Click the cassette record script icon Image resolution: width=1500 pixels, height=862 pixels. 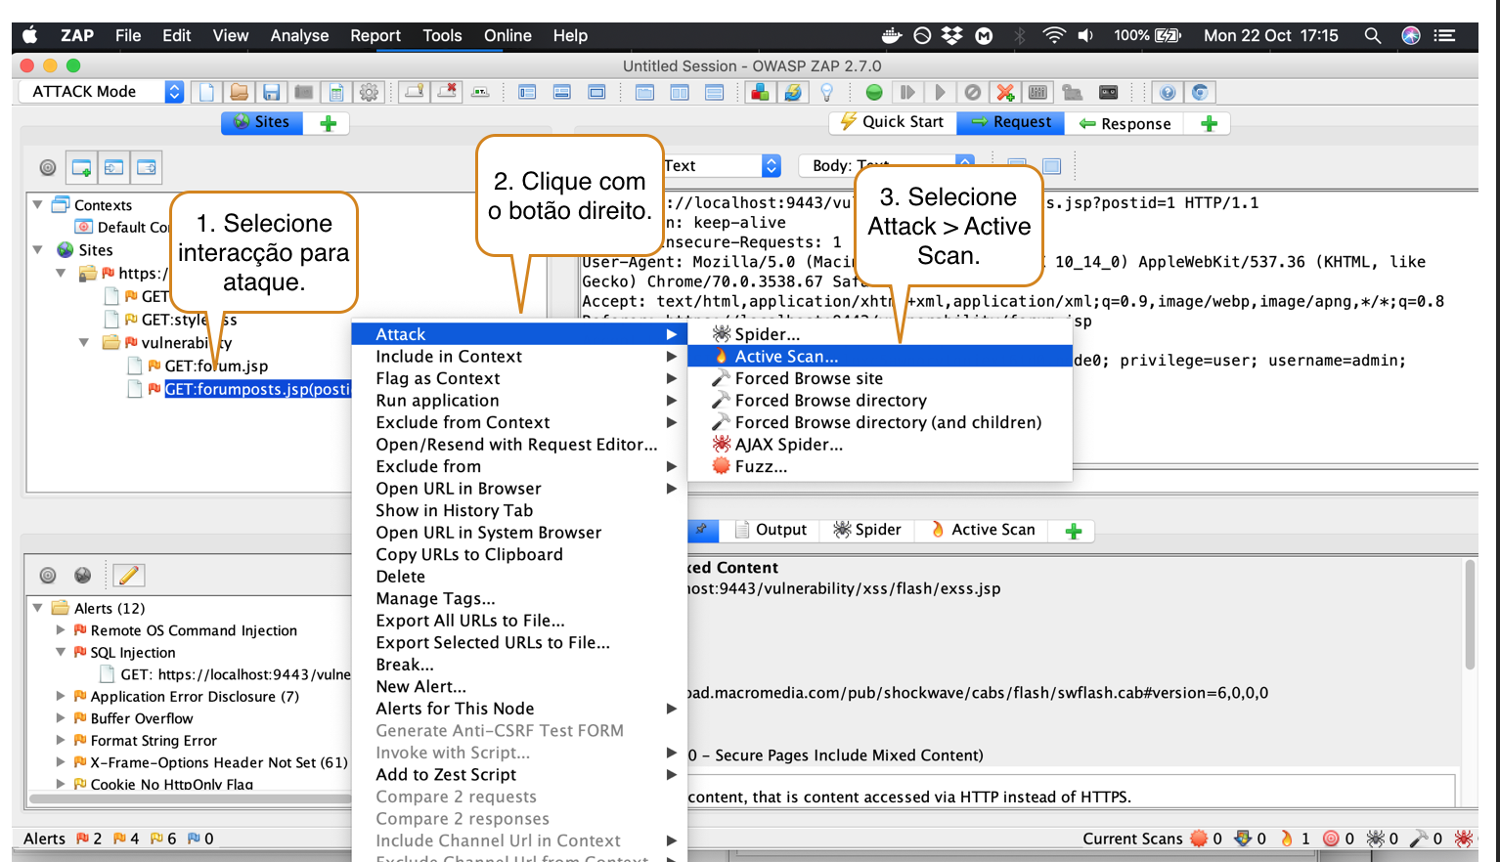pyautogui.click(x=1108, y=92)
